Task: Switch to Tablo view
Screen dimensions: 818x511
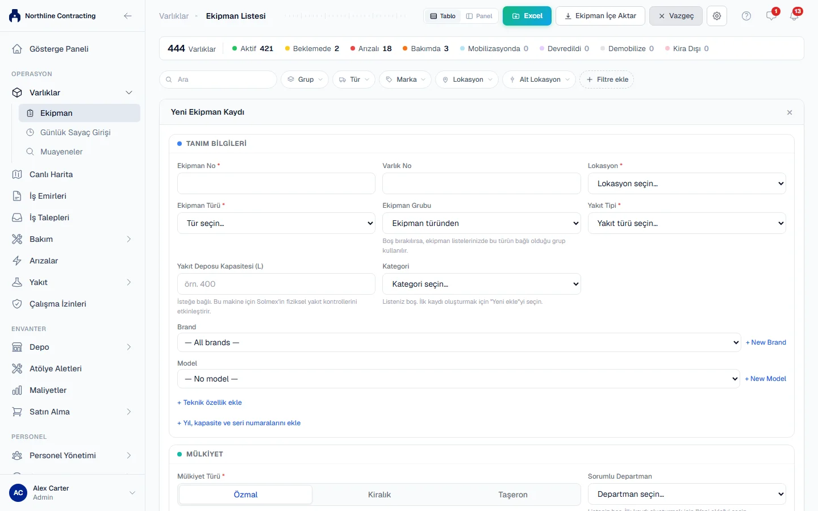Action: [x=443, y=16]
